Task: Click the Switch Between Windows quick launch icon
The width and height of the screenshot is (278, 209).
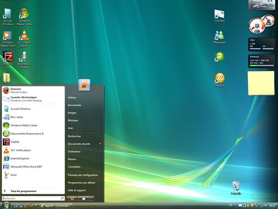Action: click(21, 206)
